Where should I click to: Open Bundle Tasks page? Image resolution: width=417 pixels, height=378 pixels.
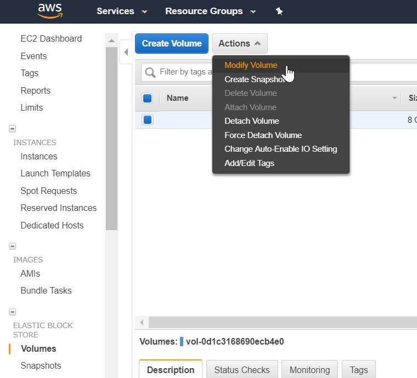[x=46, y=291]
